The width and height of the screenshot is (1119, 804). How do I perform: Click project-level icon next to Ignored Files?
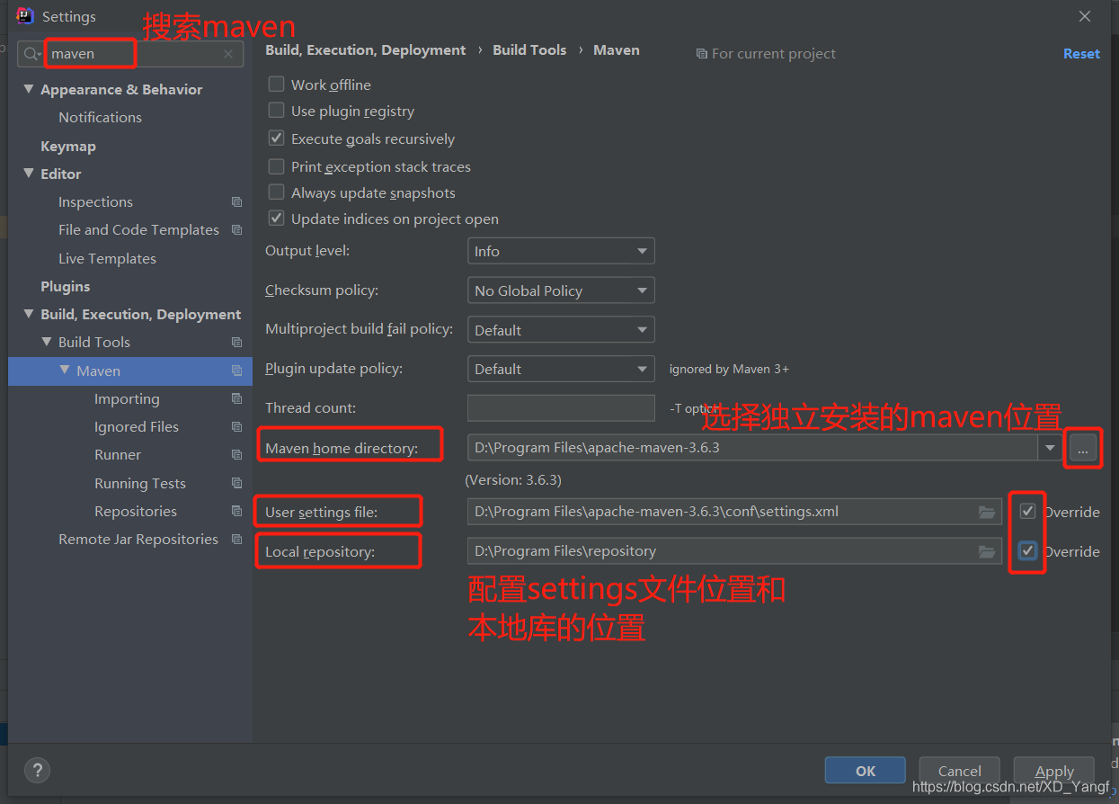(x=236, y=426)
